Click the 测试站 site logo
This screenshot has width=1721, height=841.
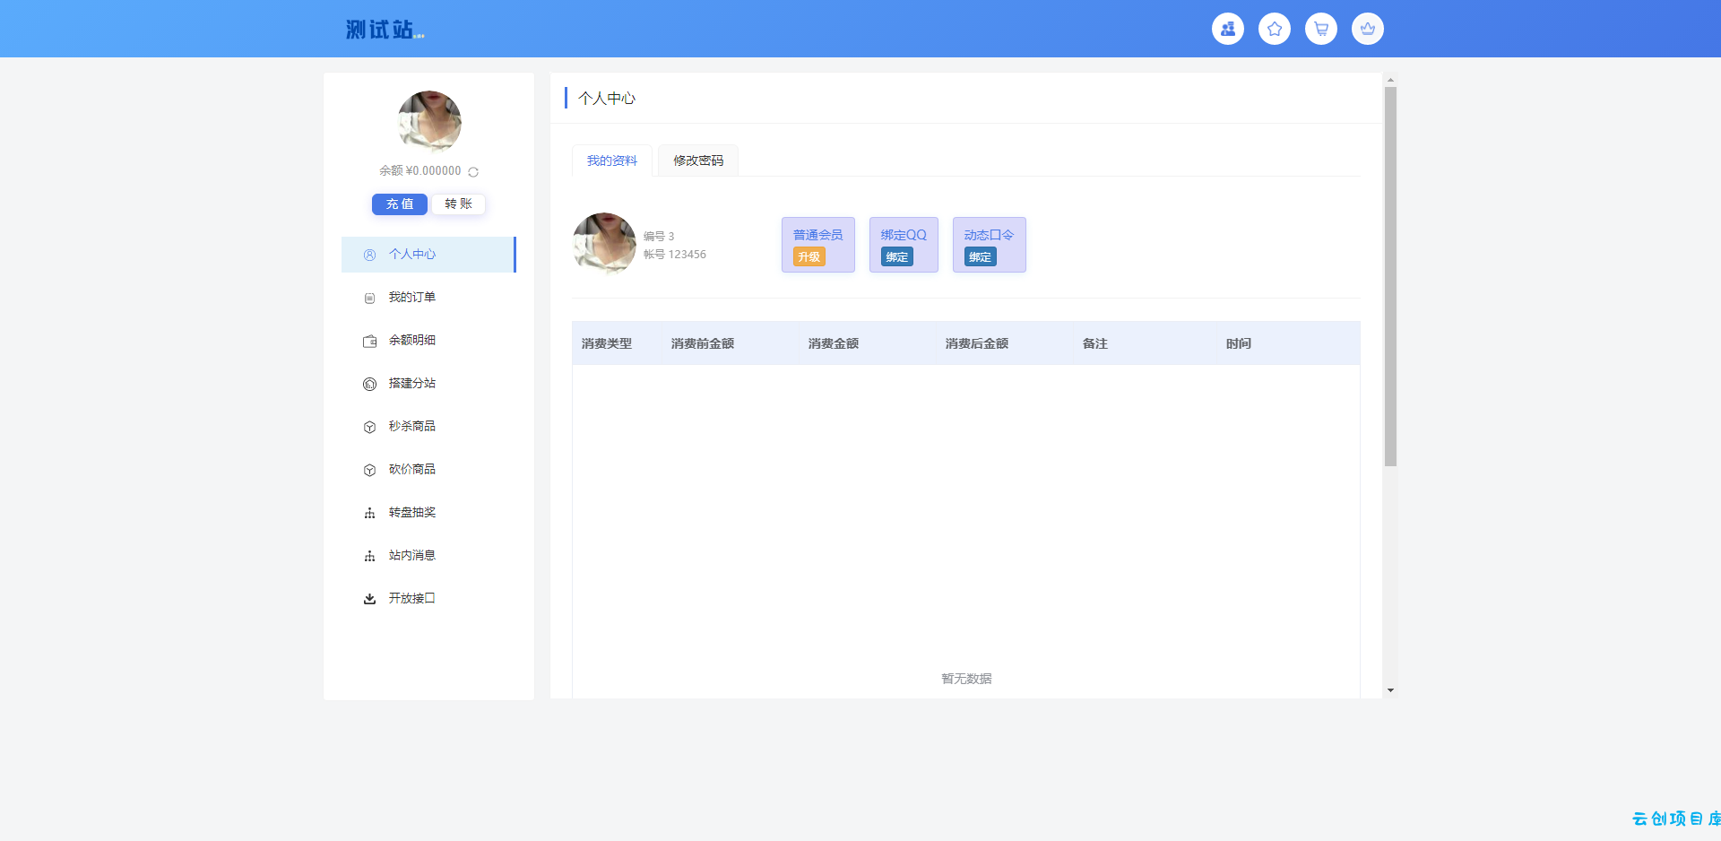point(385,30)
